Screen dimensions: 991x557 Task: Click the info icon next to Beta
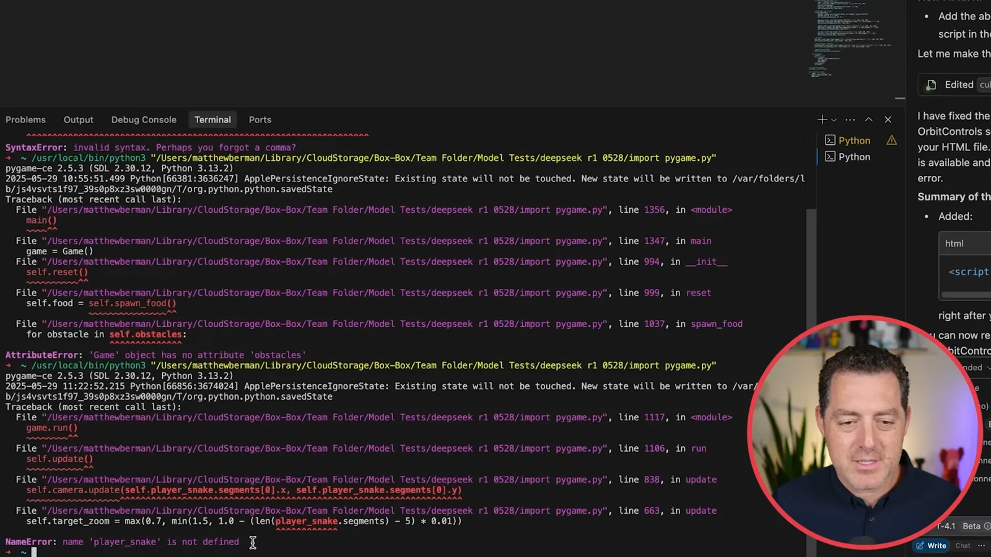tap(987, 526)
